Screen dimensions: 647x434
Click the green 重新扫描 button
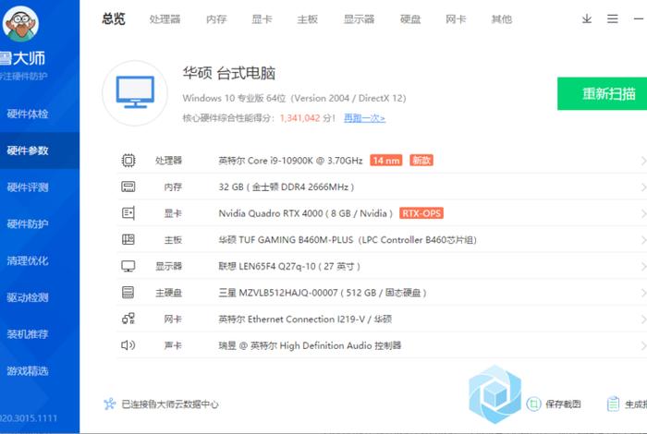tap(602, 93)
